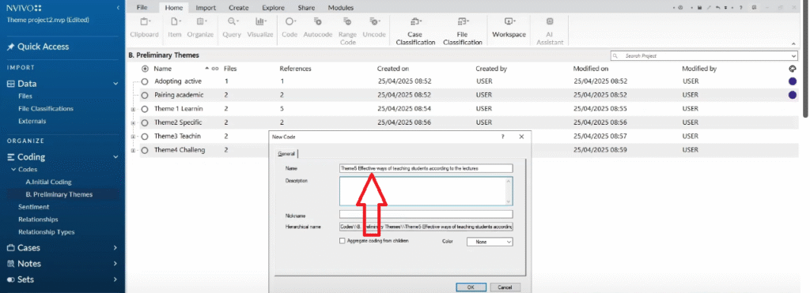This screenshot has width=810, height=293.
Task: Click the Nickname input field
Action: 426,214
